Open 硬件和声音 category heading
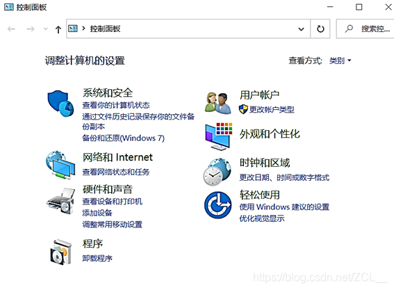394x290 pixels. pyautogui.click(x=108, y=189)
